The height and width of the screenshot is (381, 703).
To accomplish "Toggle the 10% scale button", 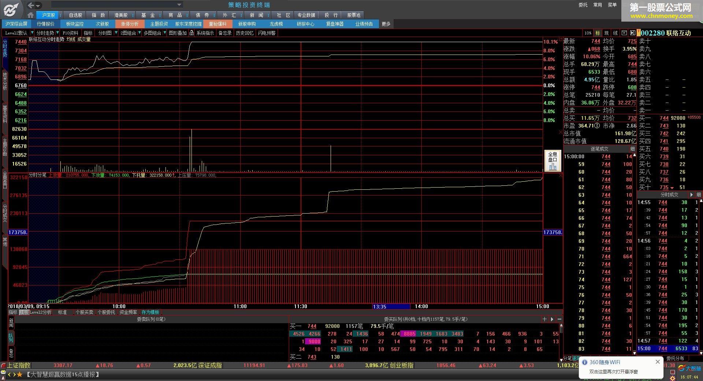I will coord(588,33).
